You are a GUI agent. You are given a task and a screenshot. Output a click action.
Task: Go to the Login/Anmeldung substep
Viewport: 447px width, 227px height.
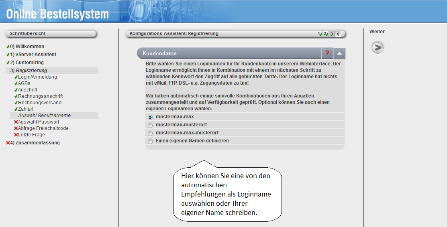pos(37,77)
